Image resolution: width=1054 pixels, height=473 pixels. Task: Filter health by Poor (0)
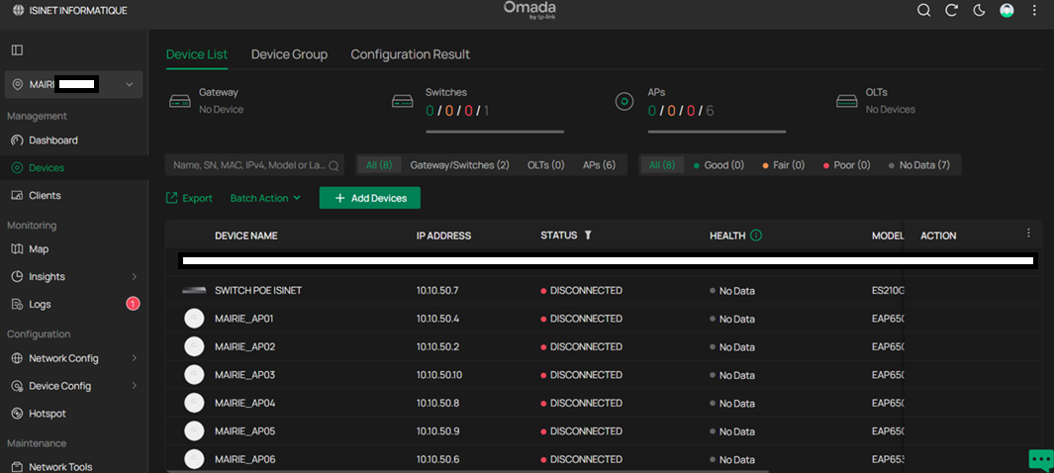845,164
